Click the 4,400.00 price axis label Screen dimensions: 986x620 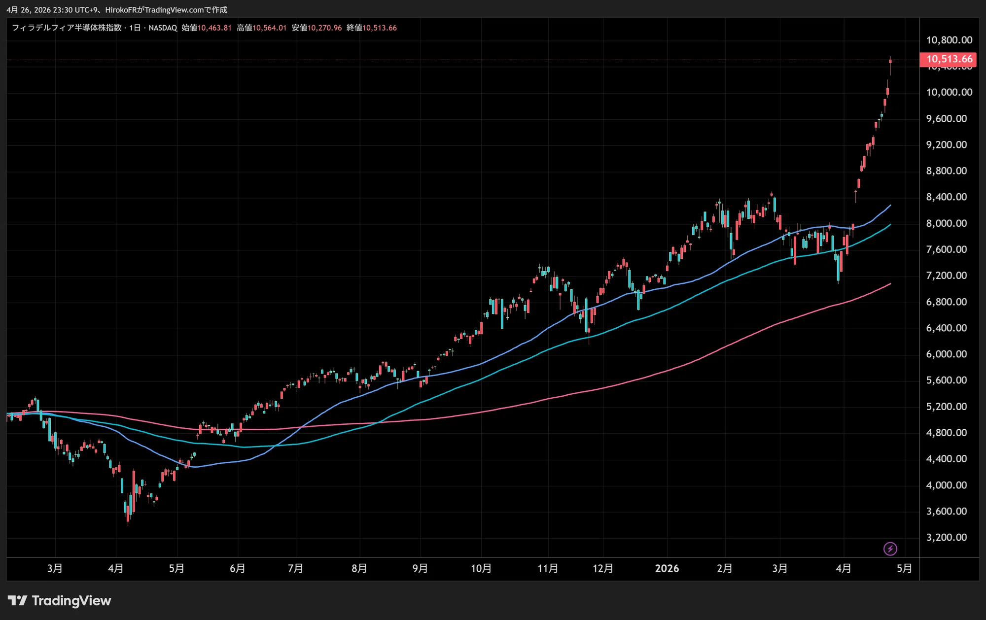[947, 459]
